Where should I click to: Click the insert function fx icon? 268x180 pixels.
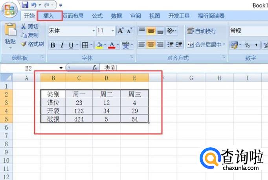pos(95,68)
